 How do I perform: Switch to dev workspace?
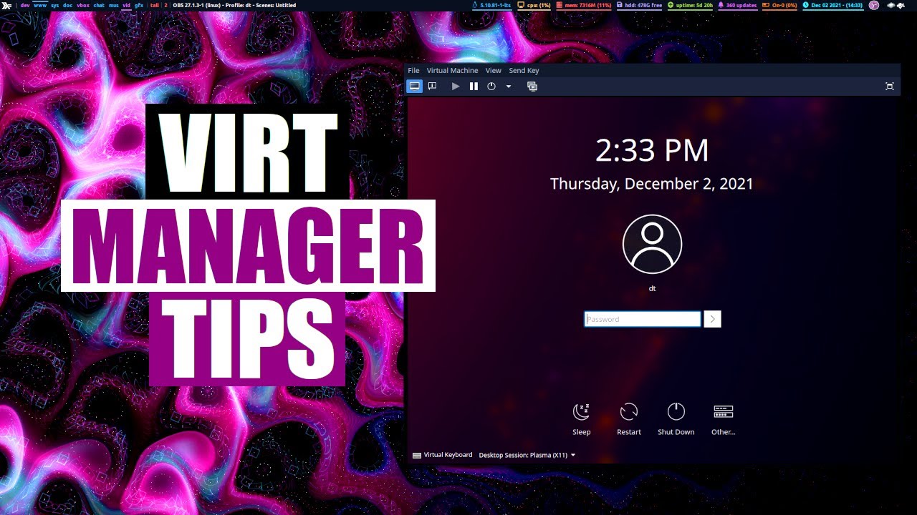pos(25,5)
